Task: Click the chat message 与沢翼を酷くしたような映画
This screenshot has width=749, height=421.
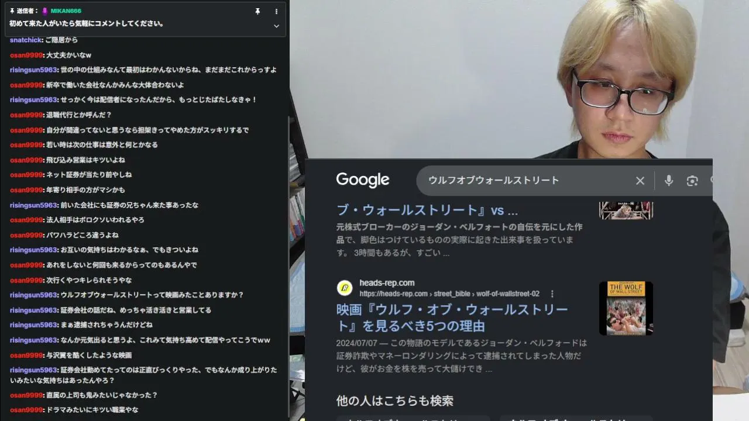Action: (x=89, y=356)
